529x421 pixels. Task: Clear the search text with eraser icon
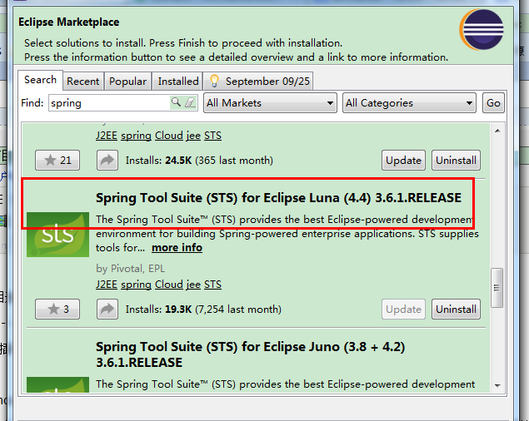(190, 102)
